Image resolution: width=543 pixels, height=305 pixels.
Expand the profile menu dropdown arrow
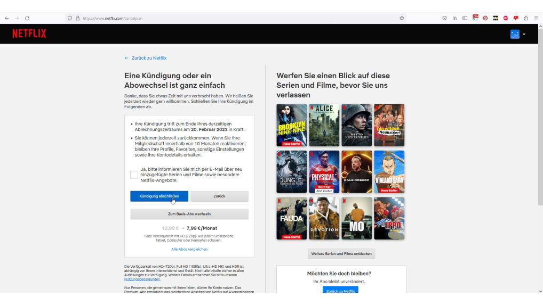click(524, 34)
